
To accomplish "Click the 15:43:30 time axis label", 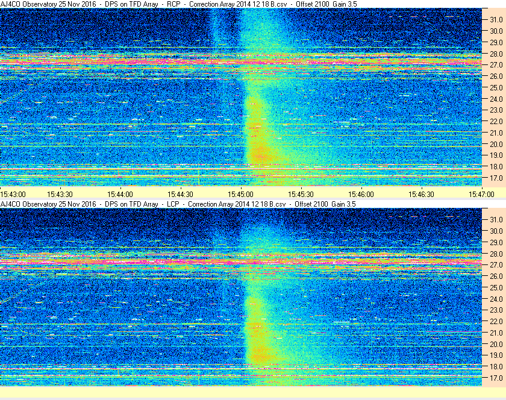I will pyautogui.click(x=60, y=195).
